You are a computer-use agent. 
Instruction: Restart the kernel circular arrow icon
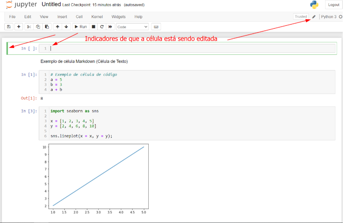coord(102,27)
